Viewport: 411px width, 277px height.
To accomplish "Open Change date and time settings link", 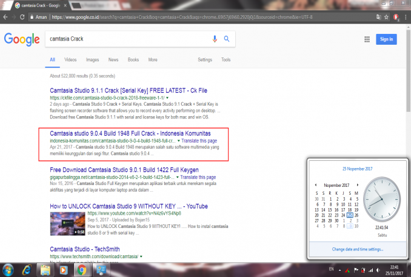I will tap(358, 249).
